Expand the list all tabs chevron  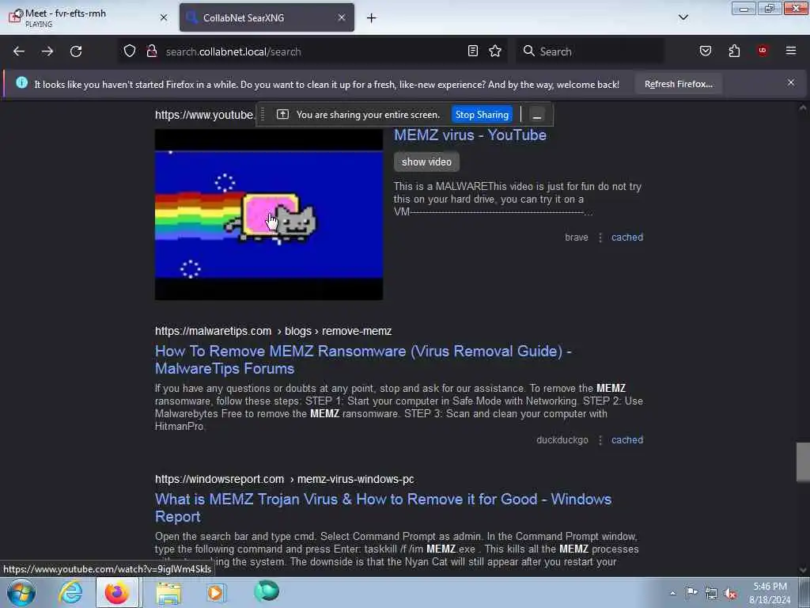click(683, 17)
